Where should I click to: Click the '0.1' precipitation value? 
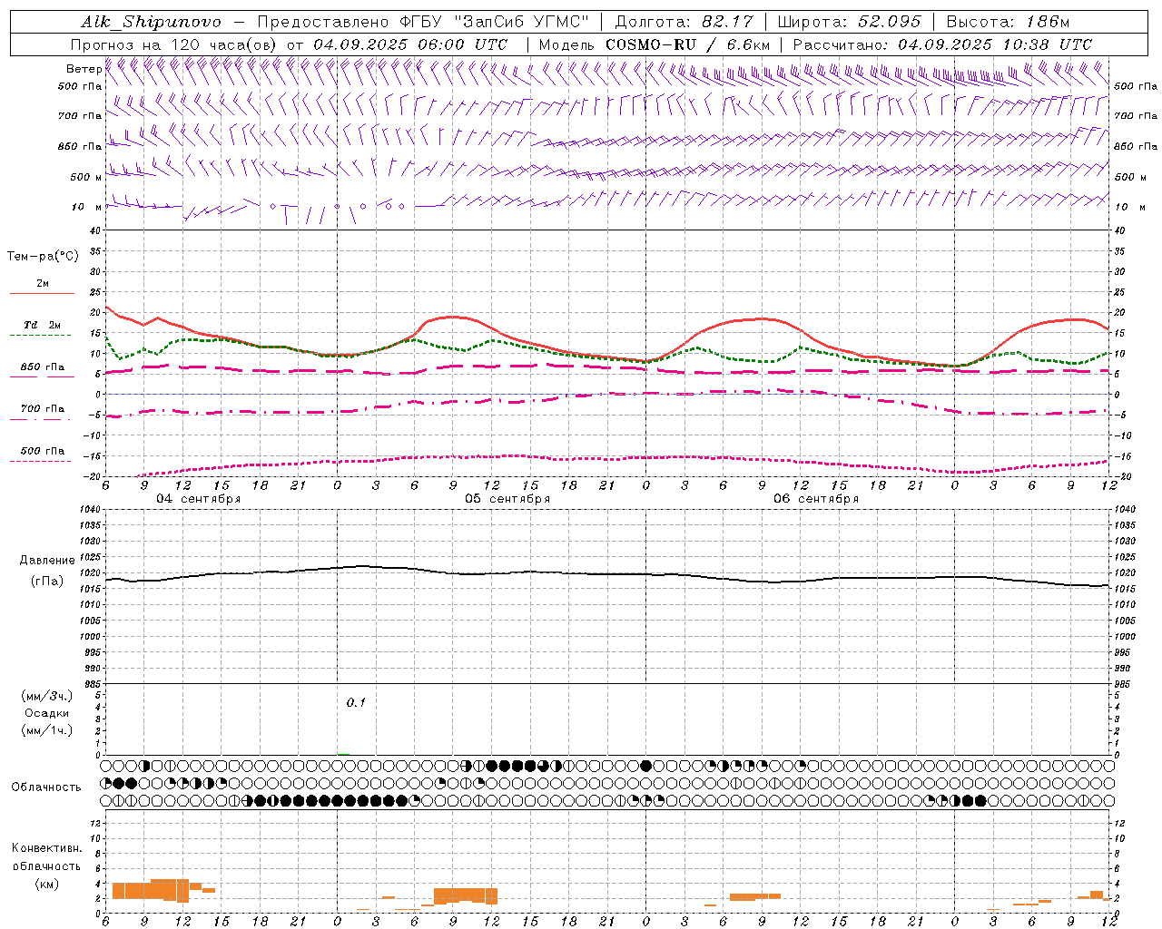pos(356,702)
